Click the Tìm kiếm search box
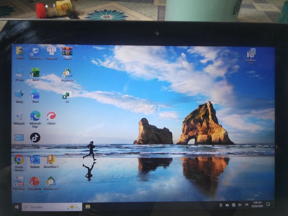The height and width of the screenshot is (216, 288). [x=52, y=207]
